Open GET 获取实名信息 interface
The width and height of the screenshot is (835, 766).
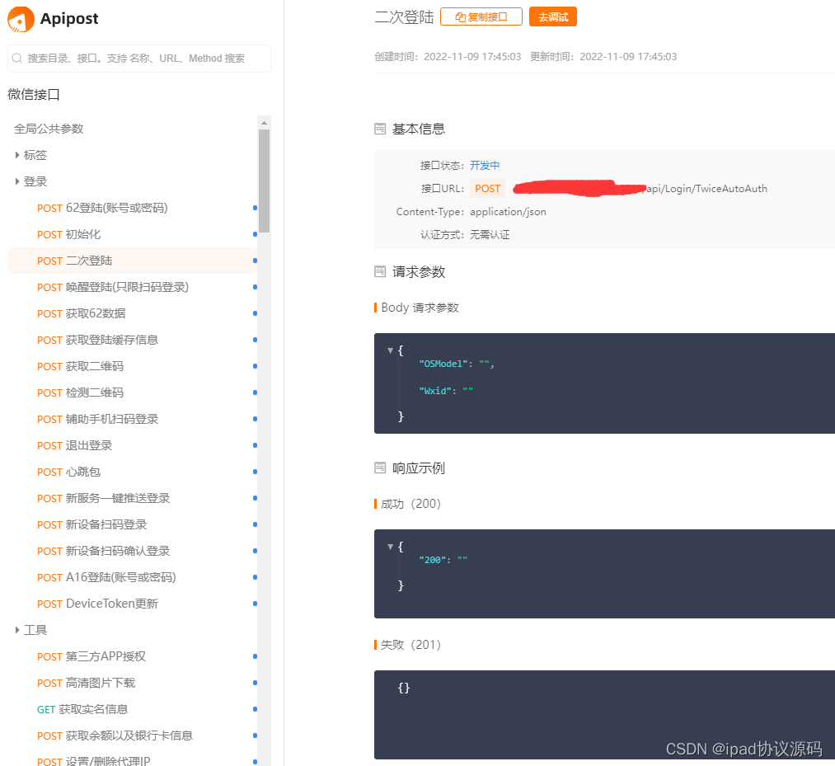132,709
